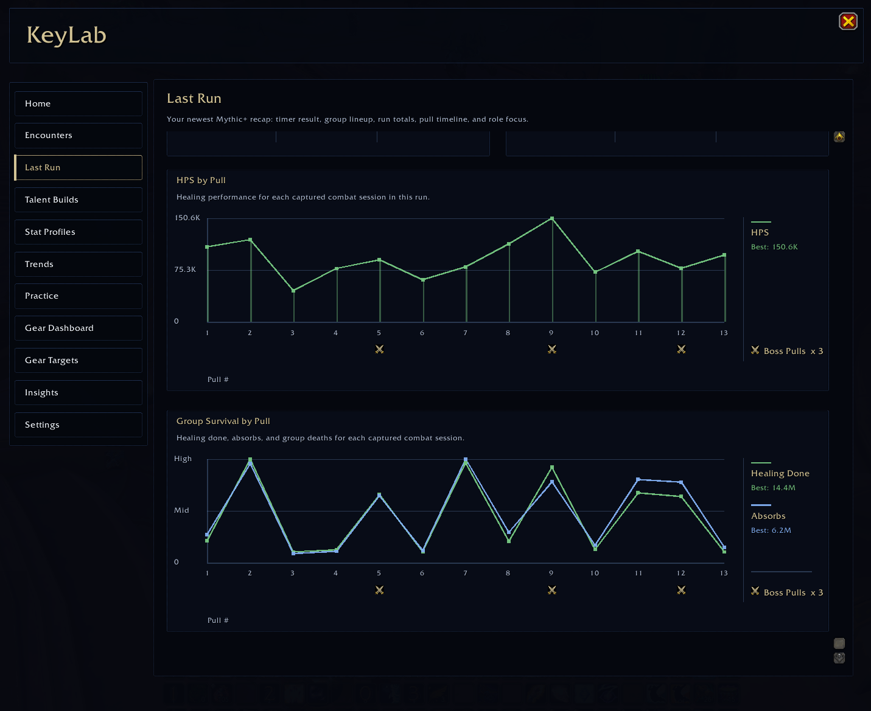Click the 'Best: 14.4M' healing value
This screenshot has height=711, width=871.
coord(773,488)
